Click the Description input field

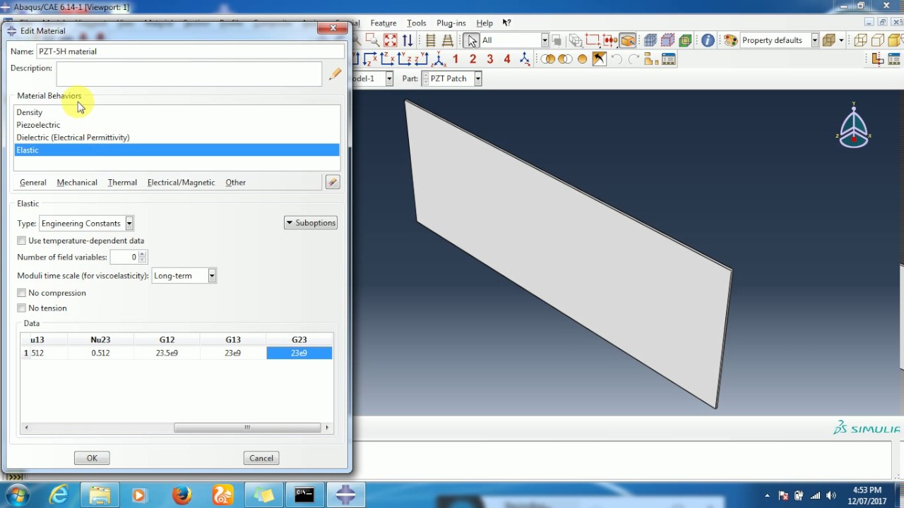click(189, 73)
